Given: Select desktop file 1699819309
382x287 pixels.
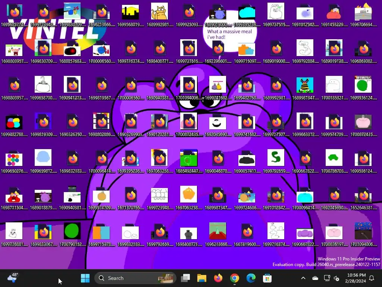Looking at the screenshot, I should [x=43, y=124].
